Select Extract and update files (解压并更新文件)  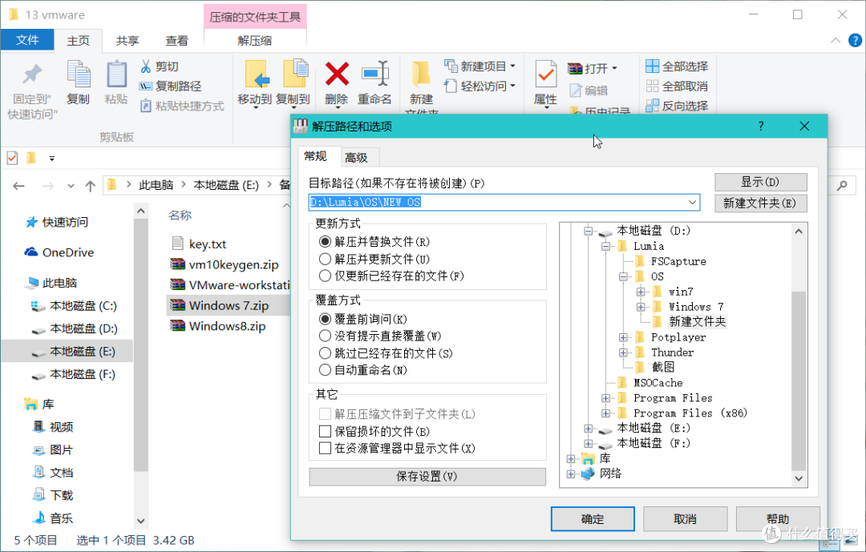click(x=374, y=259)
